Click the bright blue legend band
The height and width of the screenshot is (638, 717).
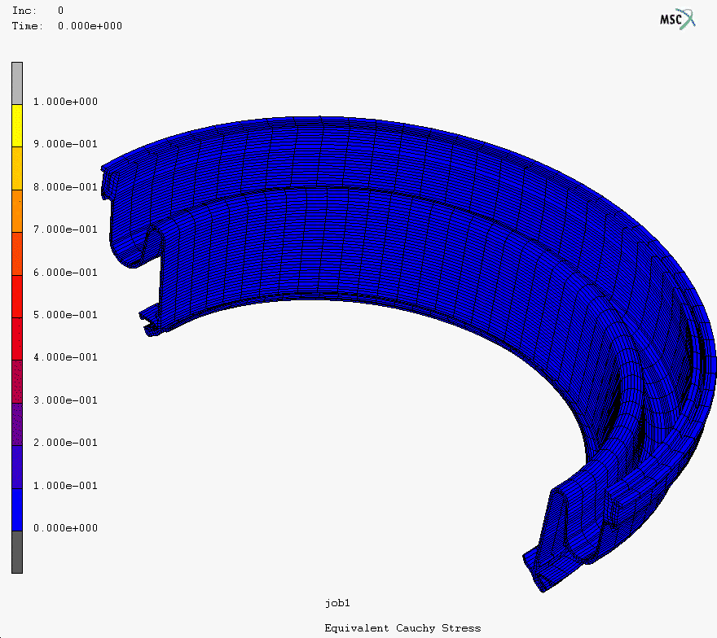click(17, 509)
